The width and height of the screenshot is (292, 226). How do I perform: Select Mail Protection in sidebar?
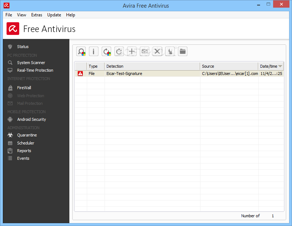tap(30, 103)
